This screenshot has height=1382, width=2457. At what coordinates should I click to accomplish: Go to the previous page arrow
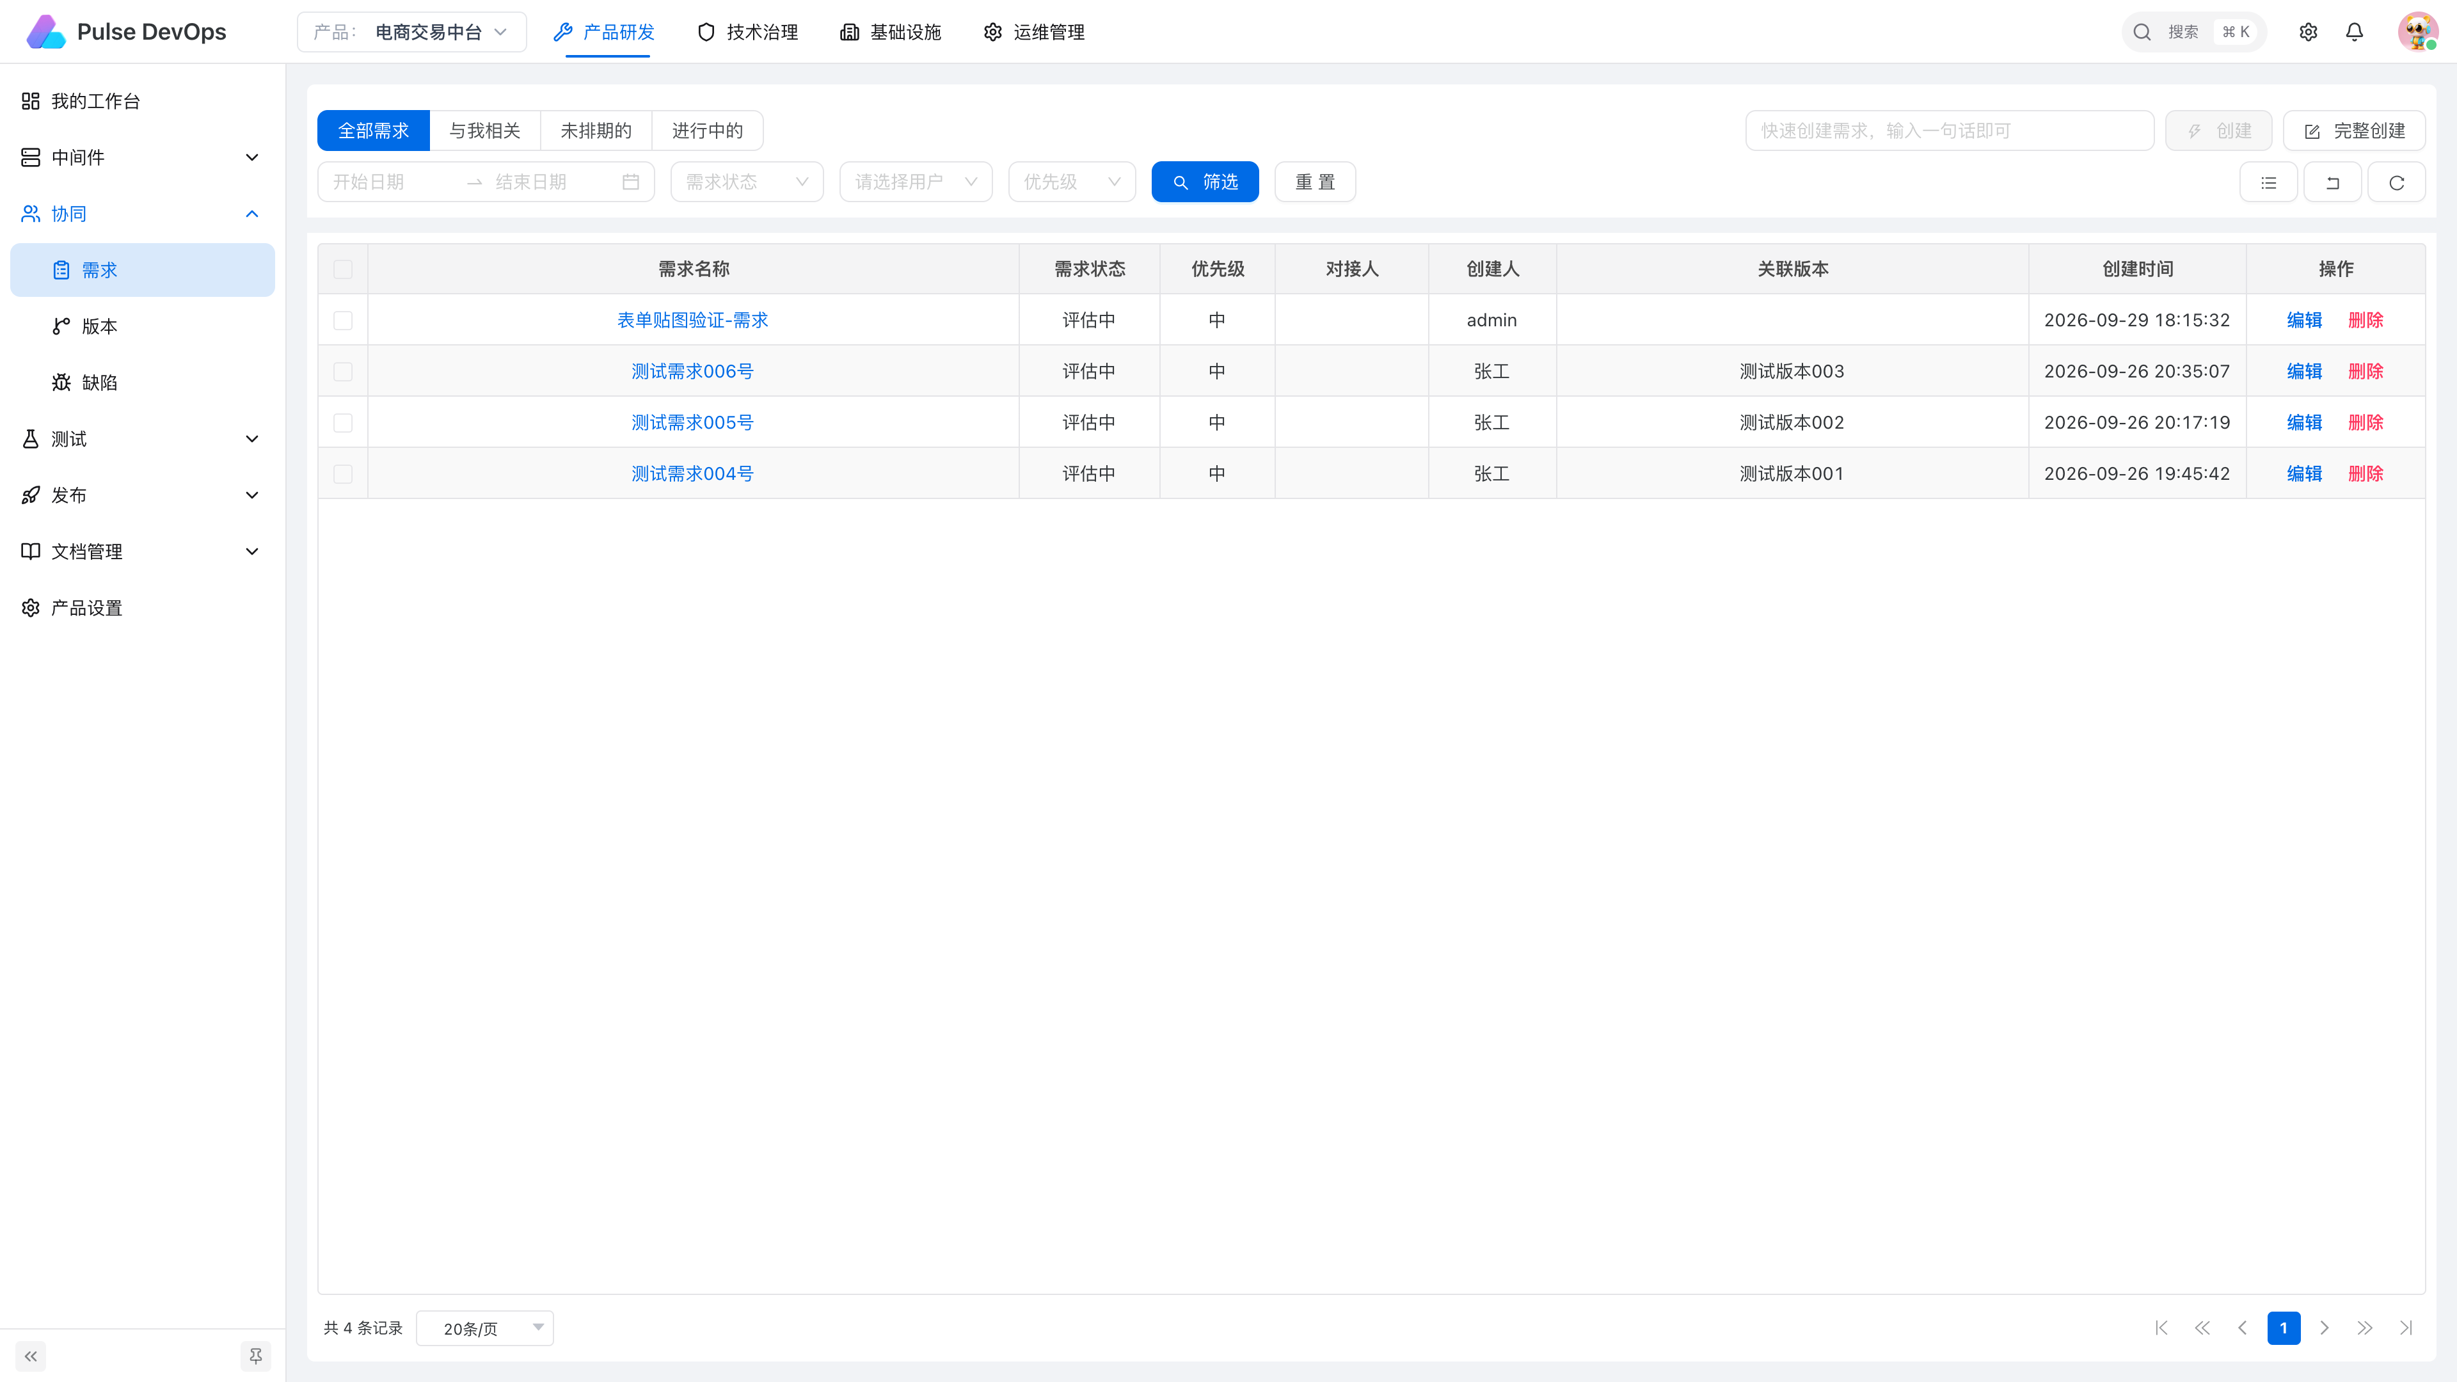[x=2243, y=1328]
